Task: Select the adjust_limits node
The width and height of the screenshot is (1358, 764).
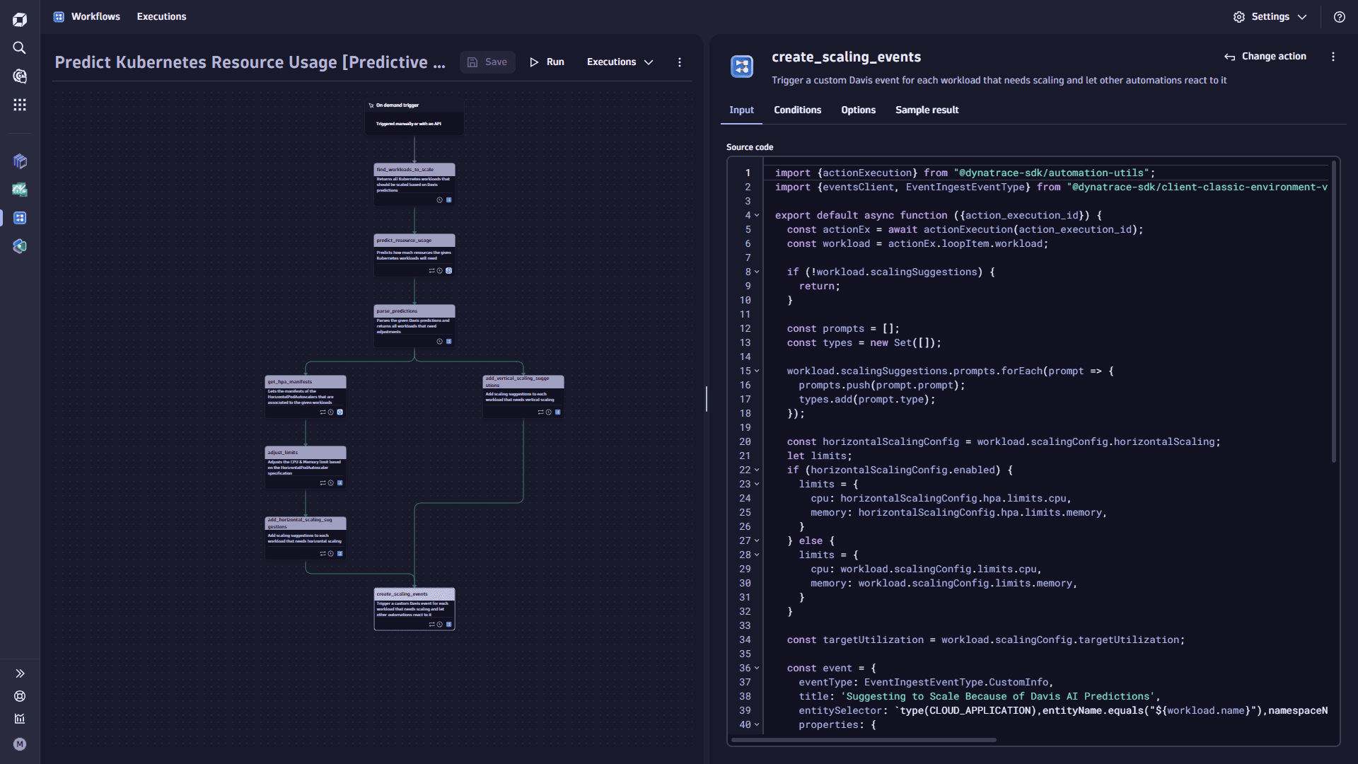Action: (x=306, y=468)
